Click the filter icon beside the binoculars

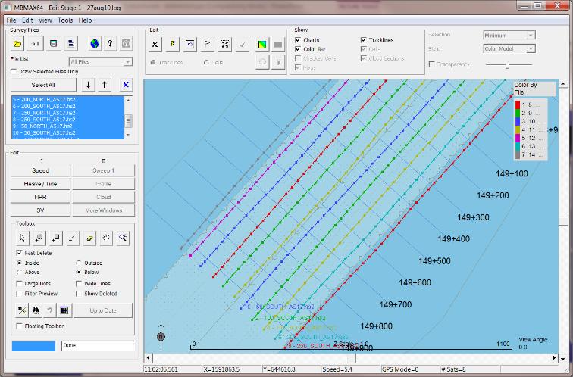(x=21, y=310)
